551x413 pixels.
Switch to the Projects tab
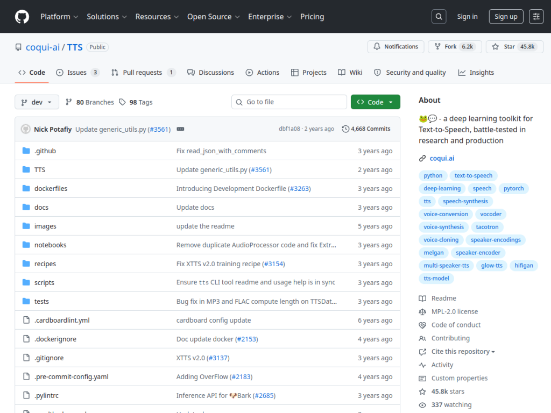coord(308,73)
